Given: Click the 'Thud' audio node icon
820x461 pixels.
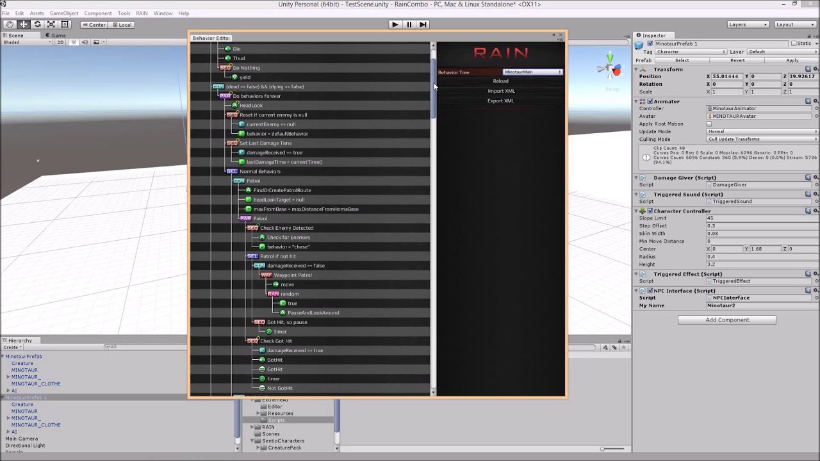Looking at the screenshot, I should click(x=227, y=58).
